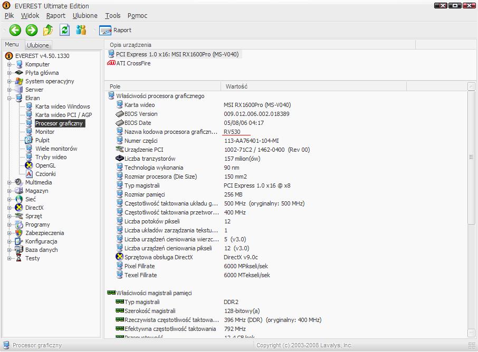Click the Programy icon in the tree
The width and height of the screenshot is (478, 352).
click(19, 224)
